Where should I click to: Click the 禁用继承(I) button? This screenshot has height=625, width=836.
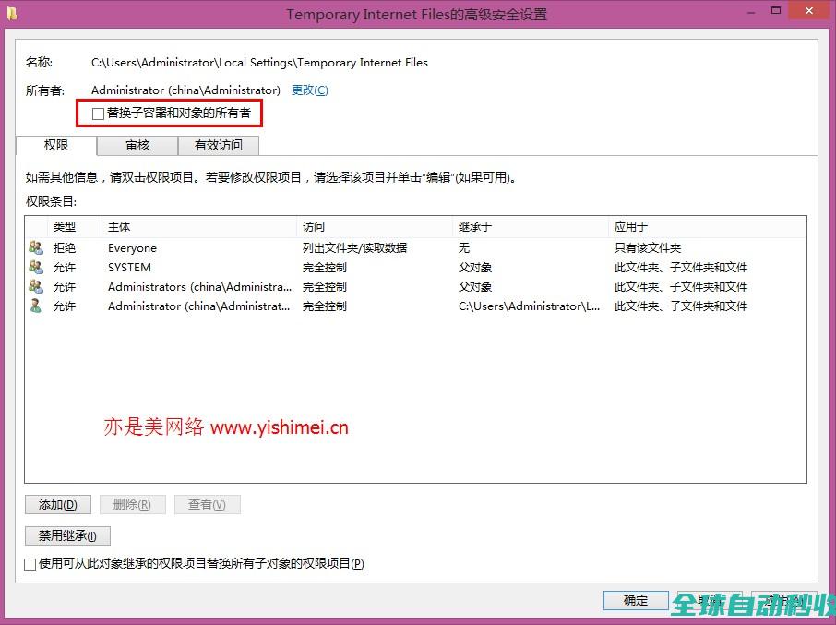click(x=67, y=535)
